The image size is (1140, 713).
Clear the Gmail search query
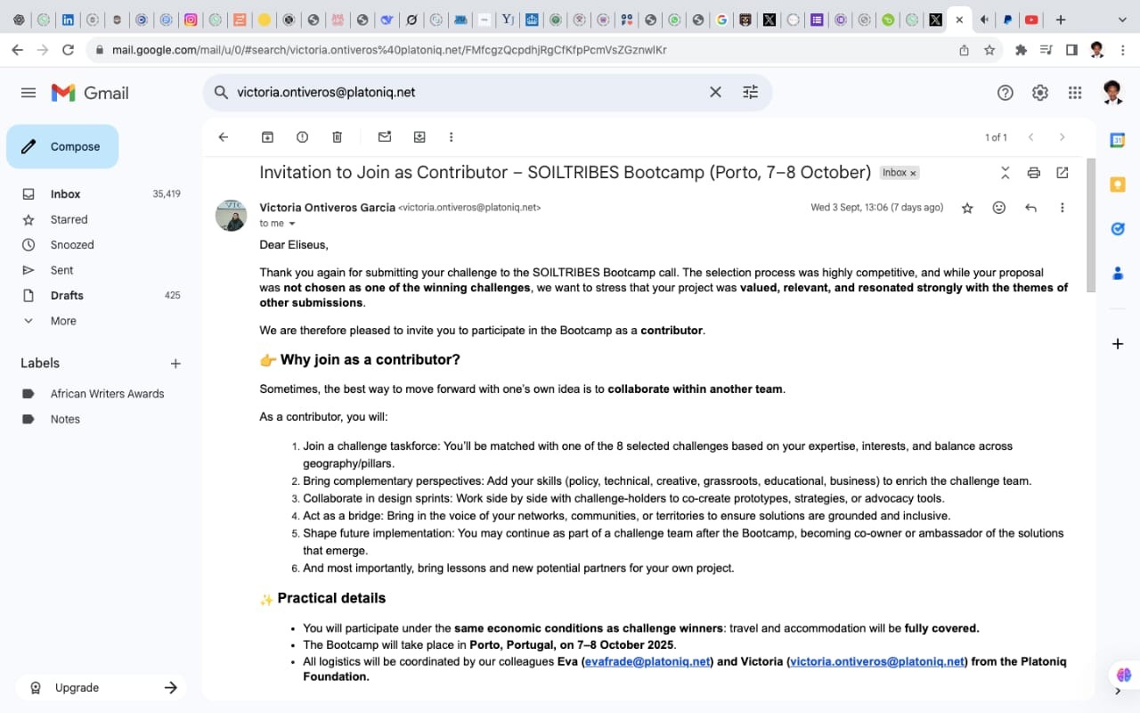715,92
